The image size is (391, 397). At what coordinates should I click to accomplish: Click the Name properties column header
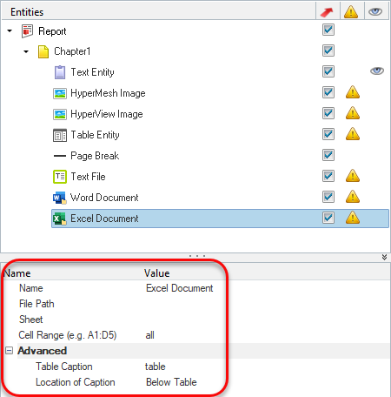coord(17,273)
